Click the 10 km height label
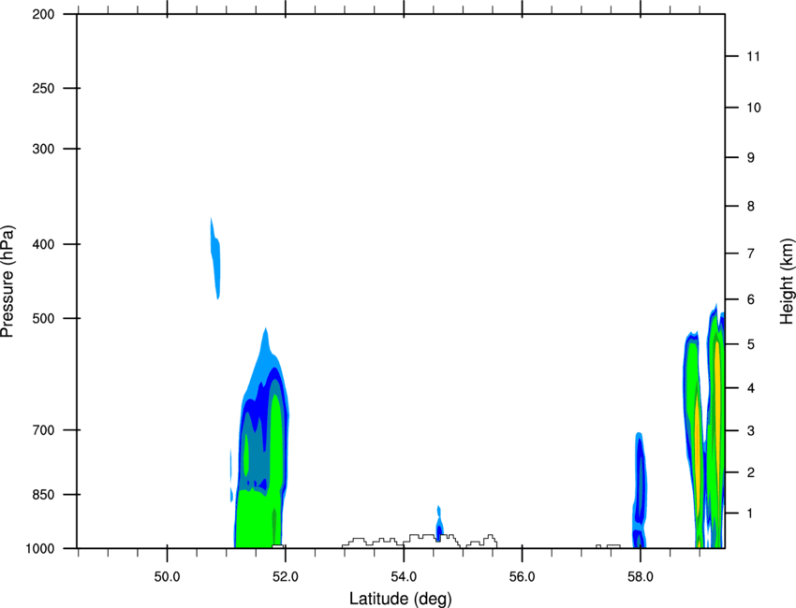Viewport: 796px width, 608px height. point(753,108)
